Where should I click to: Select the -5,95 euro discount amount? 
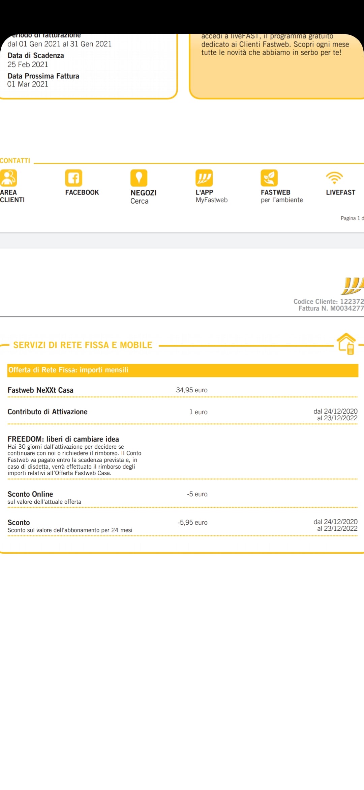[192, 523]
